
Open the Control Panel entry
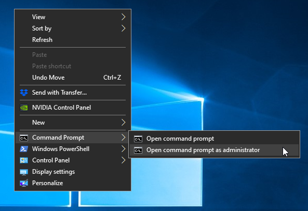click(x=73, y=160)
